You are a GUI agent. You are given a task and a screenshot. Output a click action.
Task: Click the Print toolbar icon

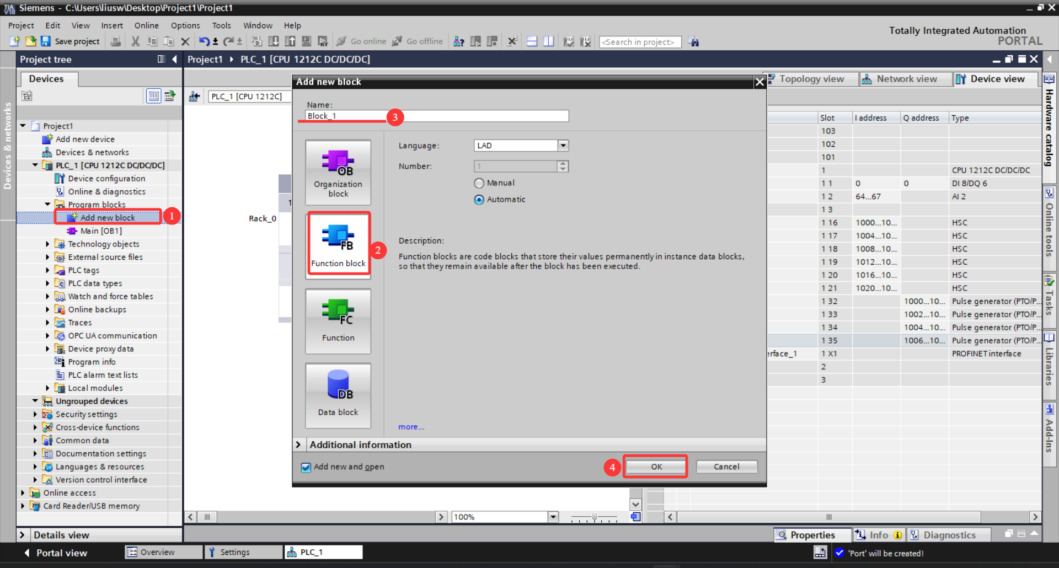[x=116, y=41]
